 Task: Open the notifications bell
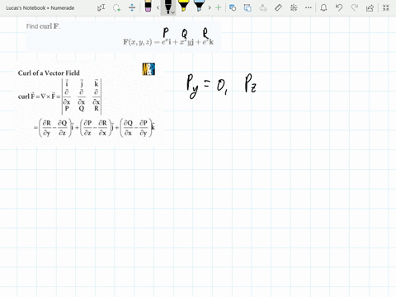tap(323, 7)
